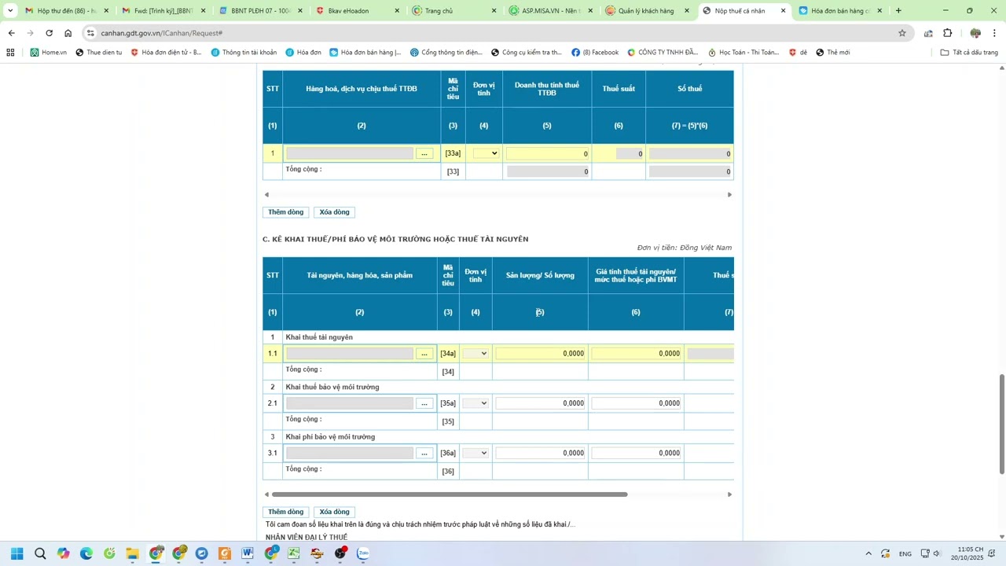
Task: Expand unit dropdown in row 33a
Action: click(x=486, y=153)
